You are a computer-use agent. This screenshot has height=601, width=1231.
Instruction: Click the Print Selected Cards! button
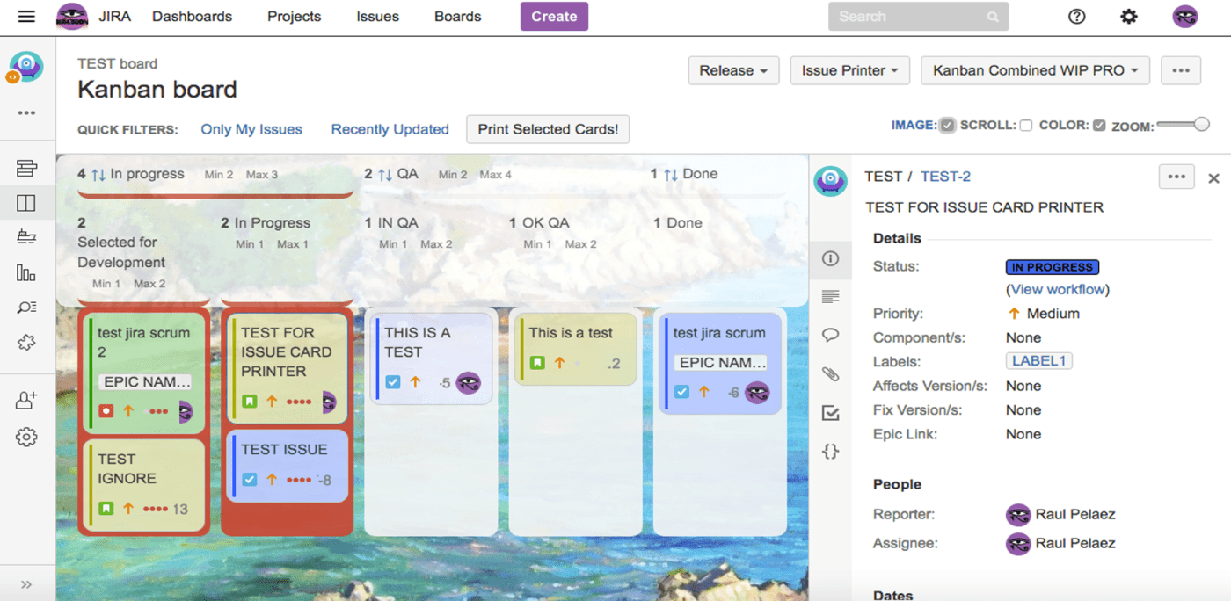pyautogui.click(x=548, y=129)
